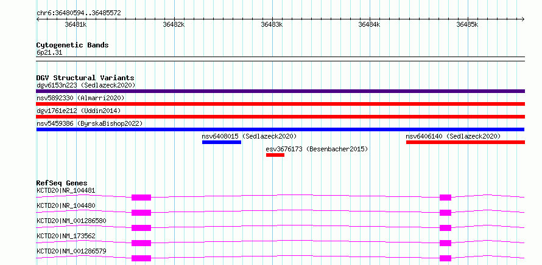This screenshot has width=542, height=265.
Task: Click the 36481k ruler label
Action: coord(76,24)
